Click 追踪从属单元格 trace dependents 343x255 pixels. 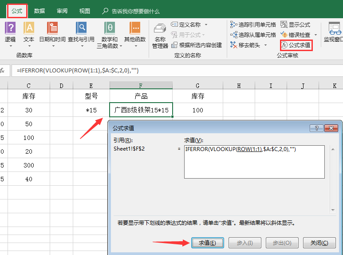tap(253, 35)
